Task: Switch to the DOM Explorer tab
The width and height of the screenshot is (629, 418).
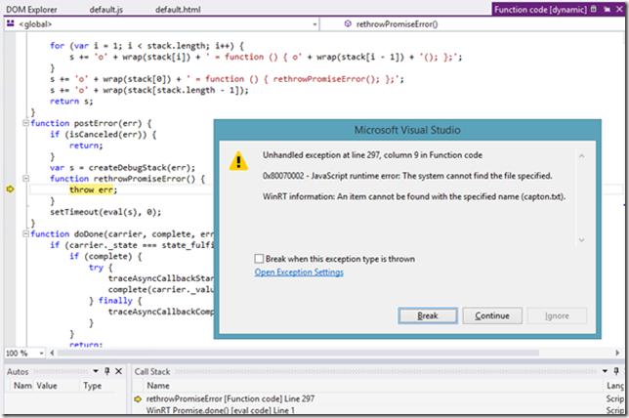Action: click(31, 9)
